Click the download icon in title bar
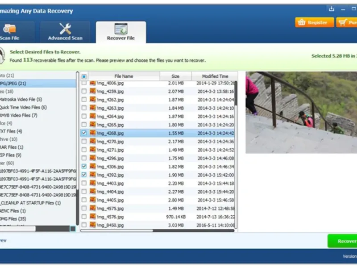 [332, 9]
